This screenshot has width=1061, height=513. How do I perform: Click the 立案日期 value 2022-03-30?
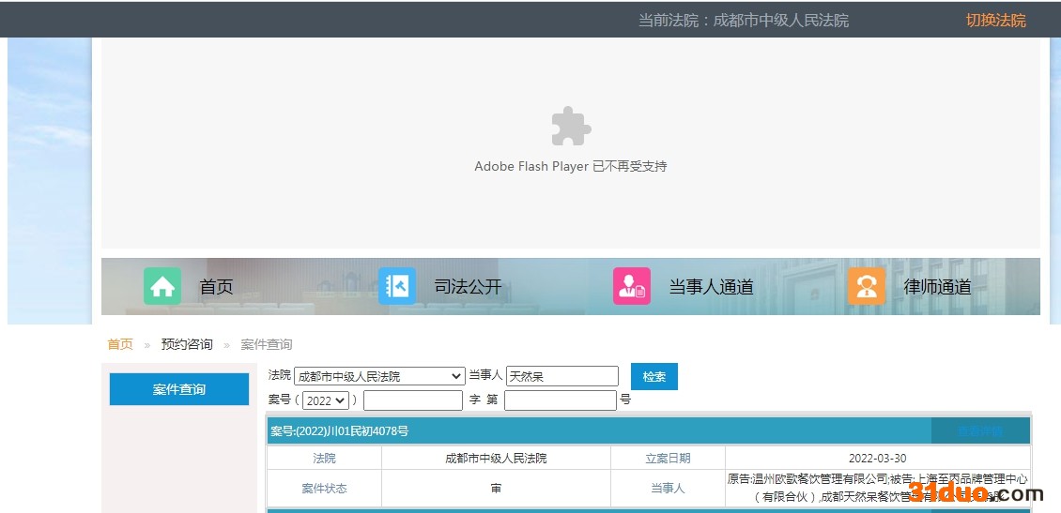click(x=877, y=459)
